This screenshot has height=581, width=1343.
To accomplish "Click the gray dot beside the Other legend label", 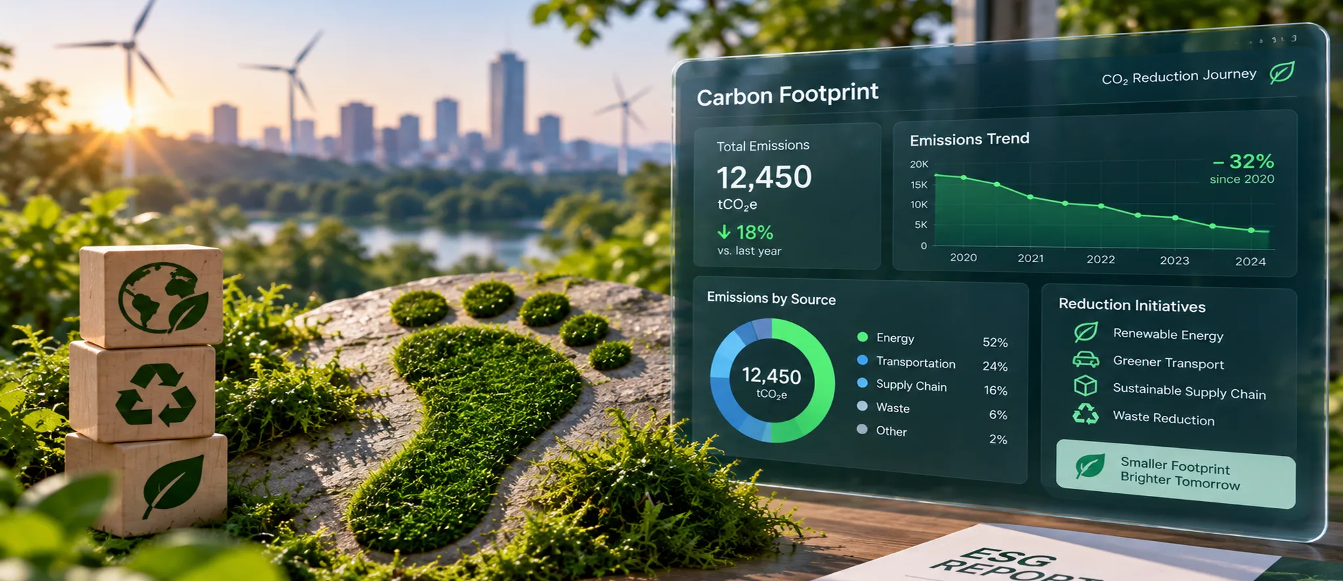I will pos(862,430).
